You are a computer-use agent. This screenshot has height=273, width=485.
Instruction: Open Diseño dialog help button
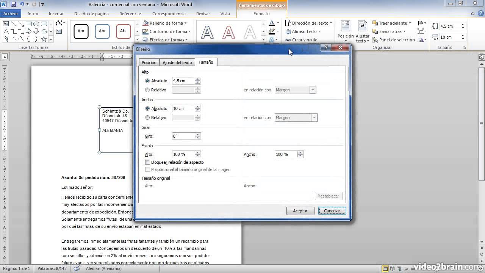click(x=326, y=47)
